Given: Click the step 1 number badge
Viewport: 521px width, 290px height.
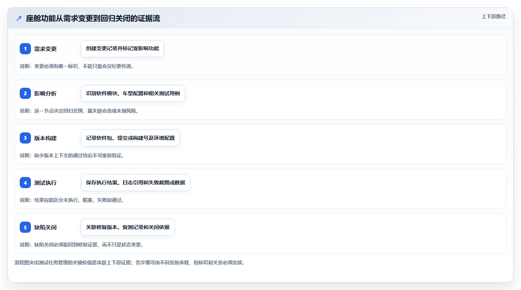Looking at the screenshot, I should [x=25, y=49].
